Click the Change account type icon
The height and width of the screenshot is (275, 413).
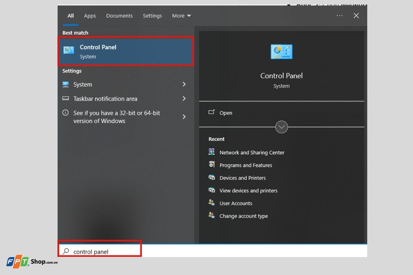(x=212, y=215)
